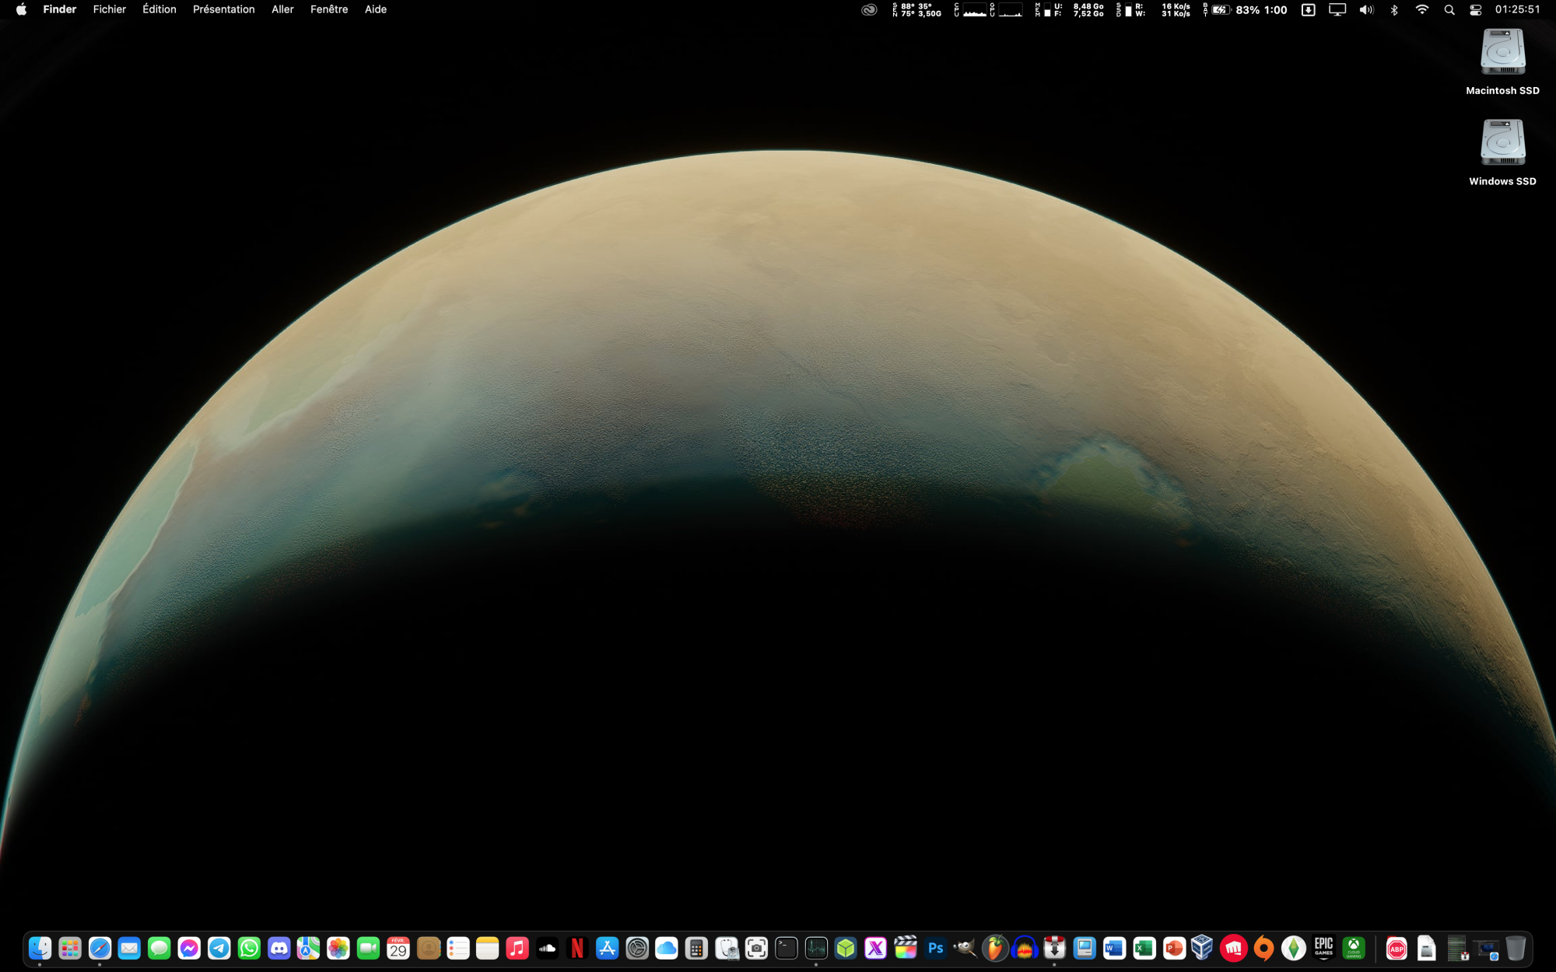Open the GPU graph status item
This screenshot has width=1556, height=972.
1007,9
